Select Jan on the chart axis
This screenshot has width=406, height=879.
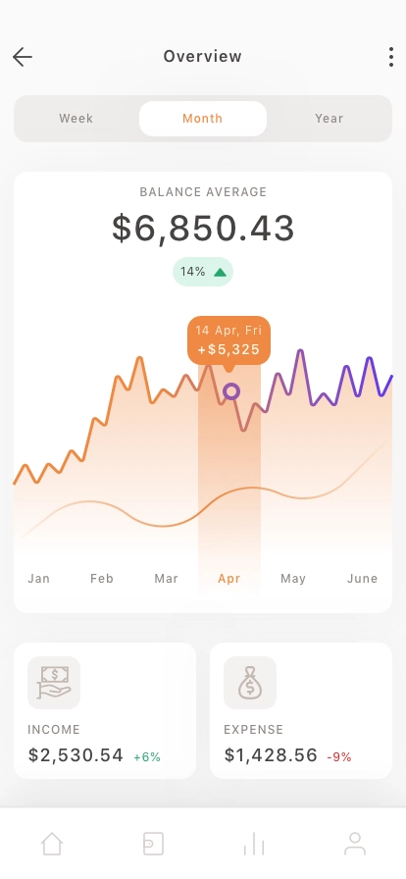pos(38,579)
